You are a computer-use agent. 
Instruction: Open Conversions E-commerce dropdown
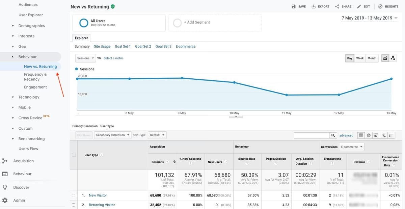[x=352, y=147]
